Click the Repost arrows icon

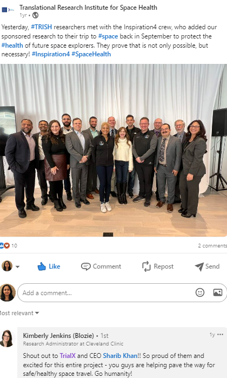(146, 266)
